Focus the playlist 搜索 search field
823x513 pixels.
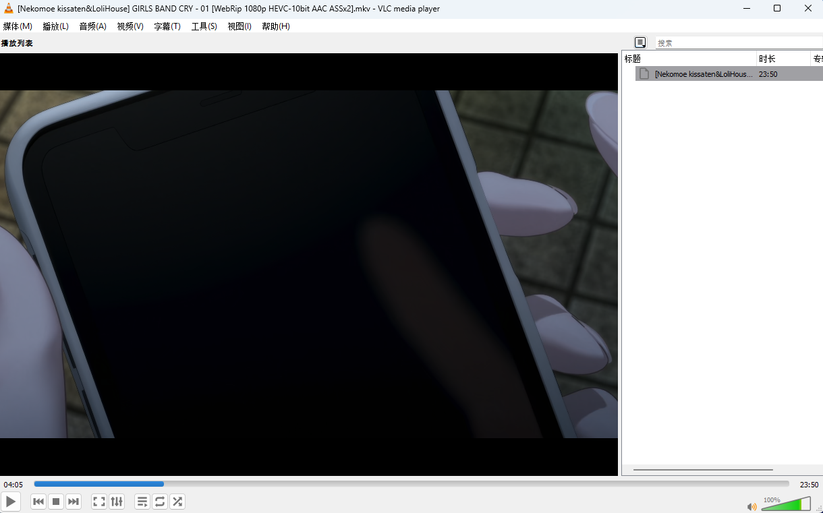[x=739, y=42]
